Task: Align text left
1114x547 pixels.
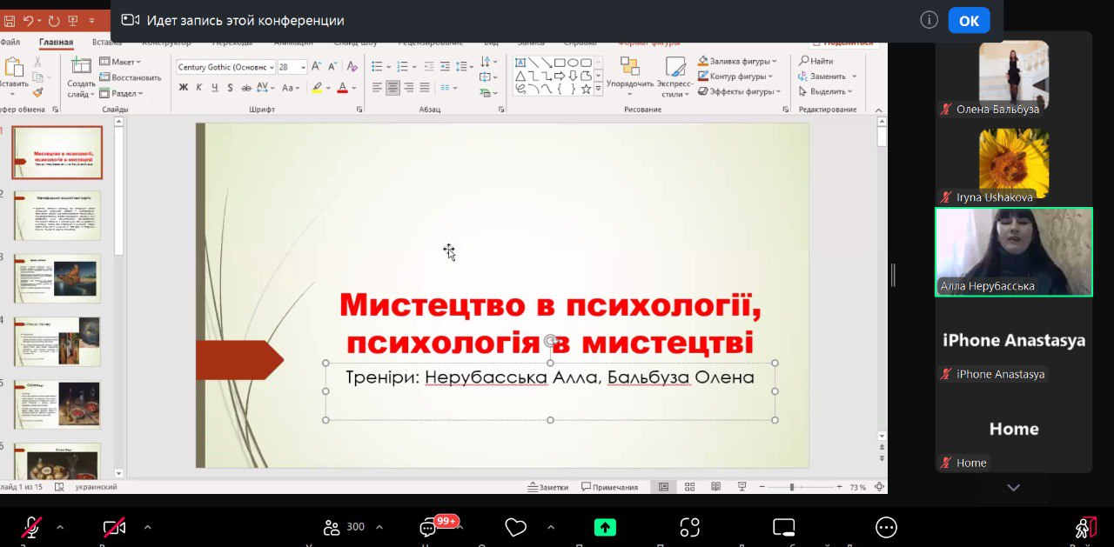Action: pyautogui.click(x=378, y=87)
